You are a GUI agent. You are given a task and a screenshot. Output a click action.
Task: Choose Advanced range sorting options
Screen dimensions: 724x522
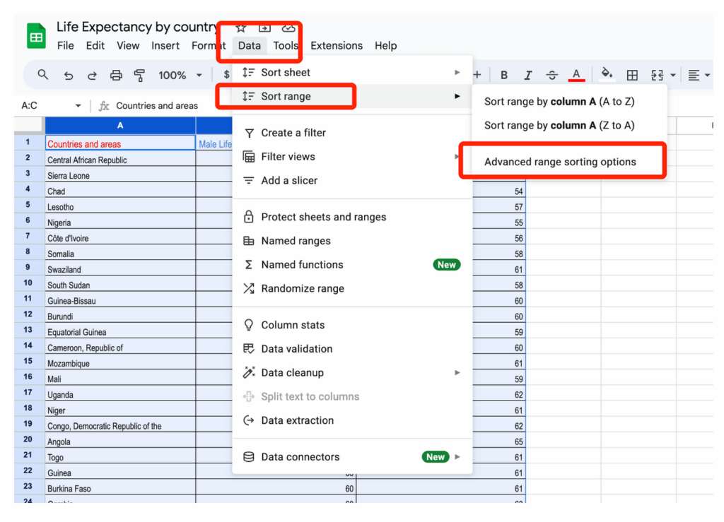click(x=560, y=162)
